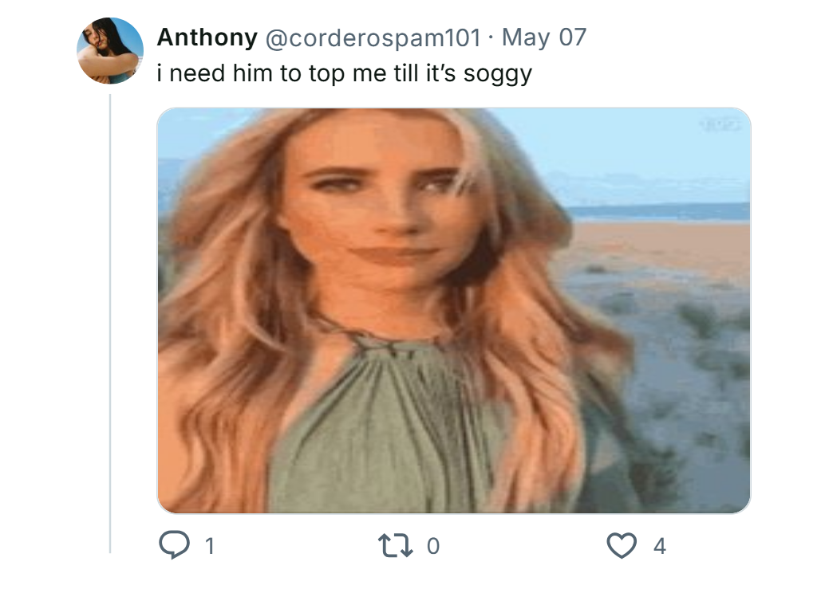Click the vertical thread connector line
This screenshot has height=589, width=825.
[x=110, y=324]
